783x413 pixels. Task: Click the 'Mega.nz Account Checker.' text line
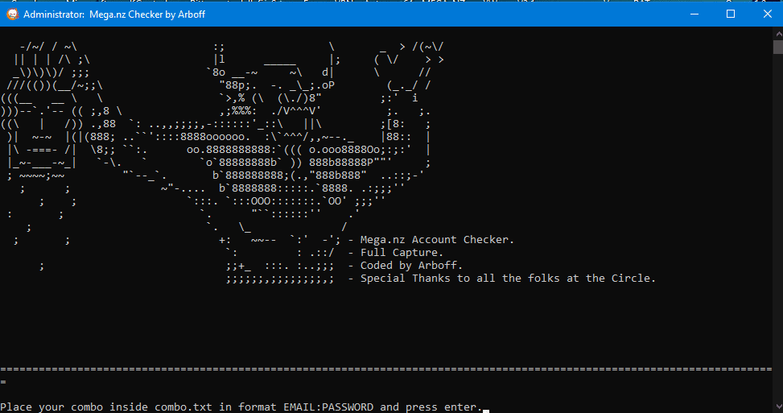(437, 240)
